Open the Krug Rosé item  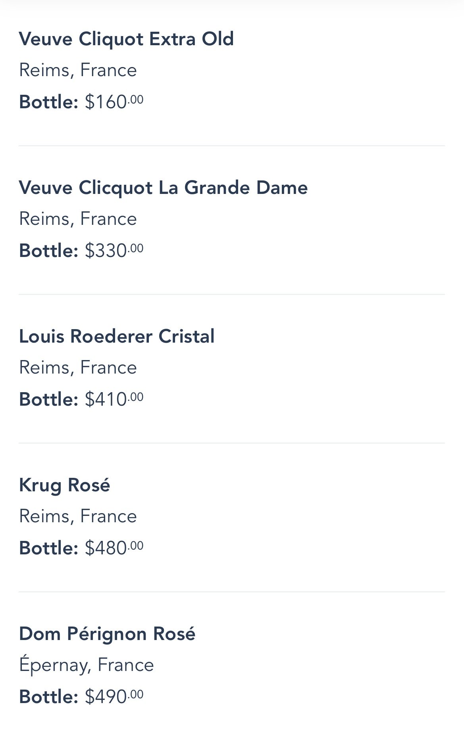point(64,485)
